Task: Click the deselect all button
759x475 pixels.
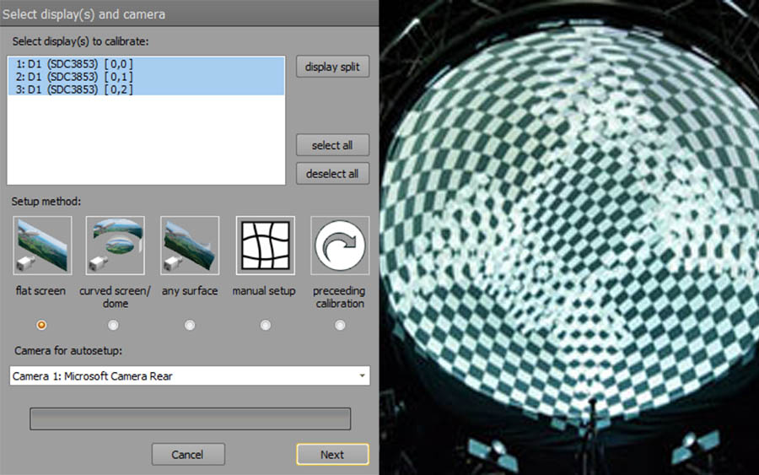Action: [x=332, y=174]
